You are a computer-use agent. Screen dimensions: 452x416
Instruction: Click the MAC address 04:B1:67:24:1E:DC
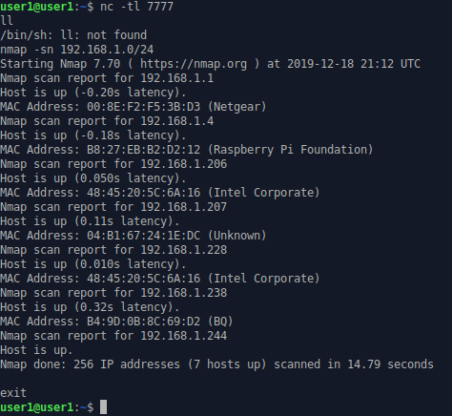(x=144, y=236)
